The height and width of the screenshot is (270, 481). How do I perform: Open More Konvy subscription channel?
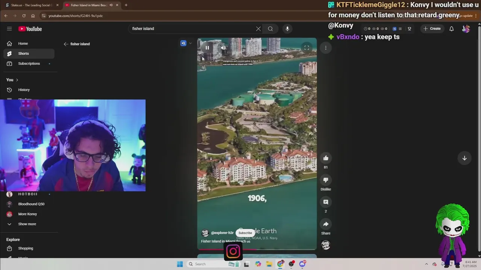click(29, 214)
